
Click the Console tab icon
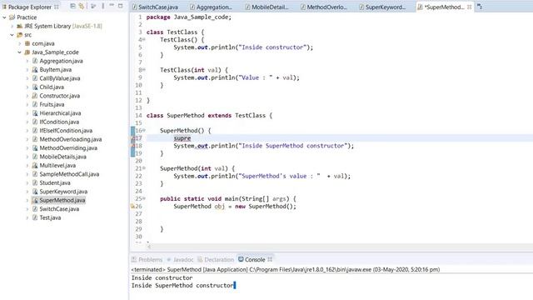point(241,259)
